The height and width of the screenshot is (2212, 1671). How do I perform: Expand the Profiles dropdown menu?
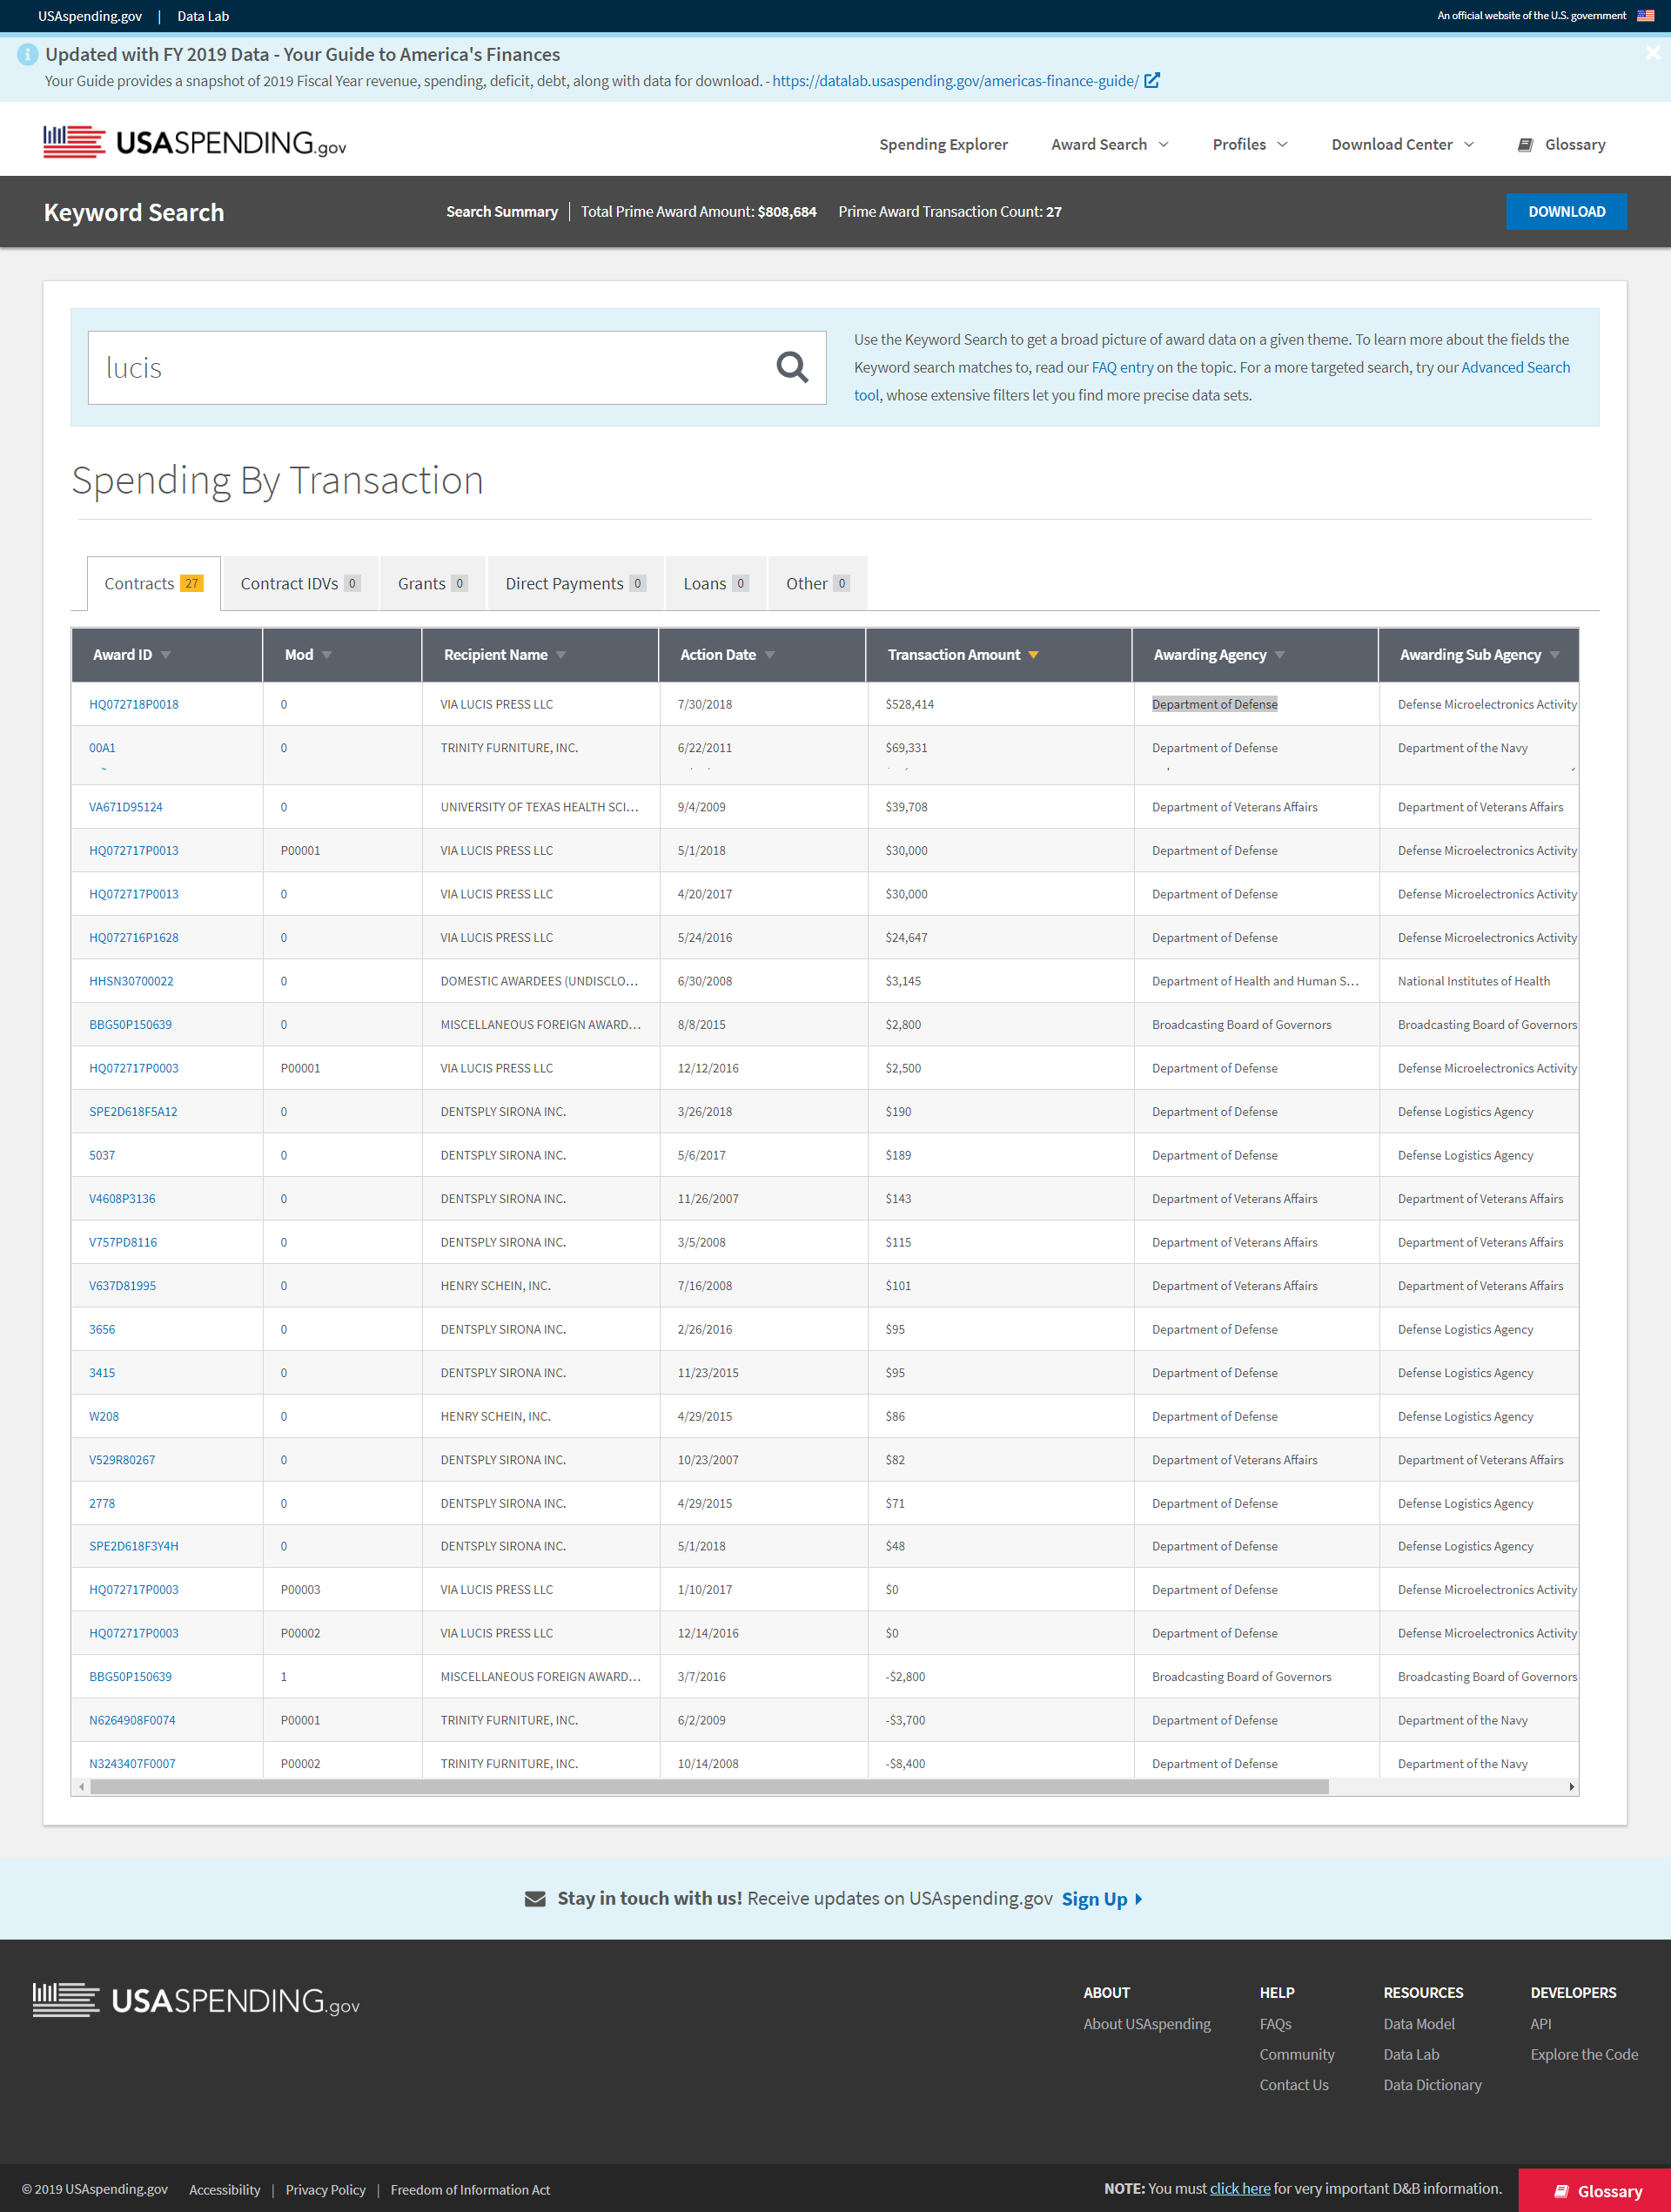tap(1250, 144)
